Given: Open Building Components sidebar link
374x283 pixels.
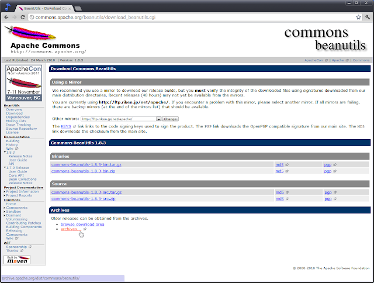Looking at the screenshot, I should tap(24, 227).
